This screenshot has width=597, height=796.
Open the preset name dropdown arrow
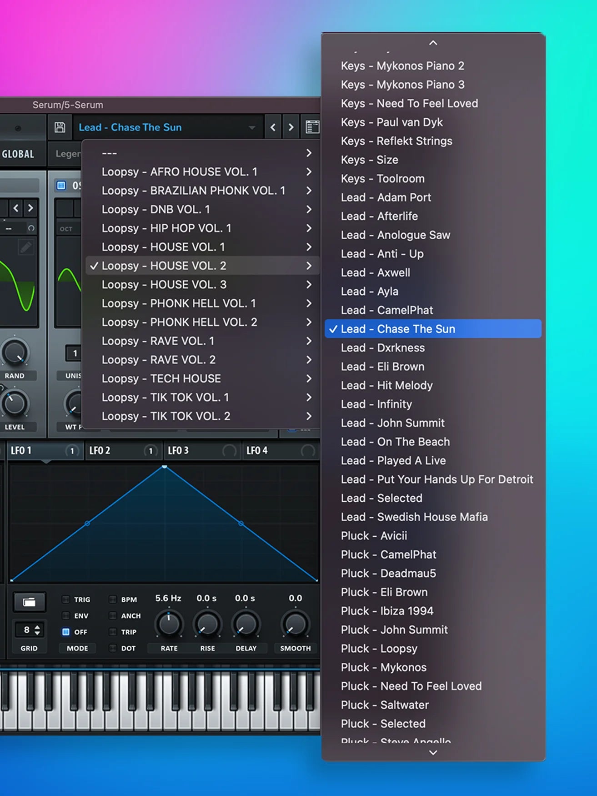pyautogui.click(x=252, y=128)
